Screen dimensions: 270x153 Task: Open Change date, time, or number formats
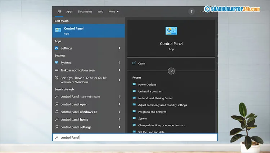click(x=161, y=125)
